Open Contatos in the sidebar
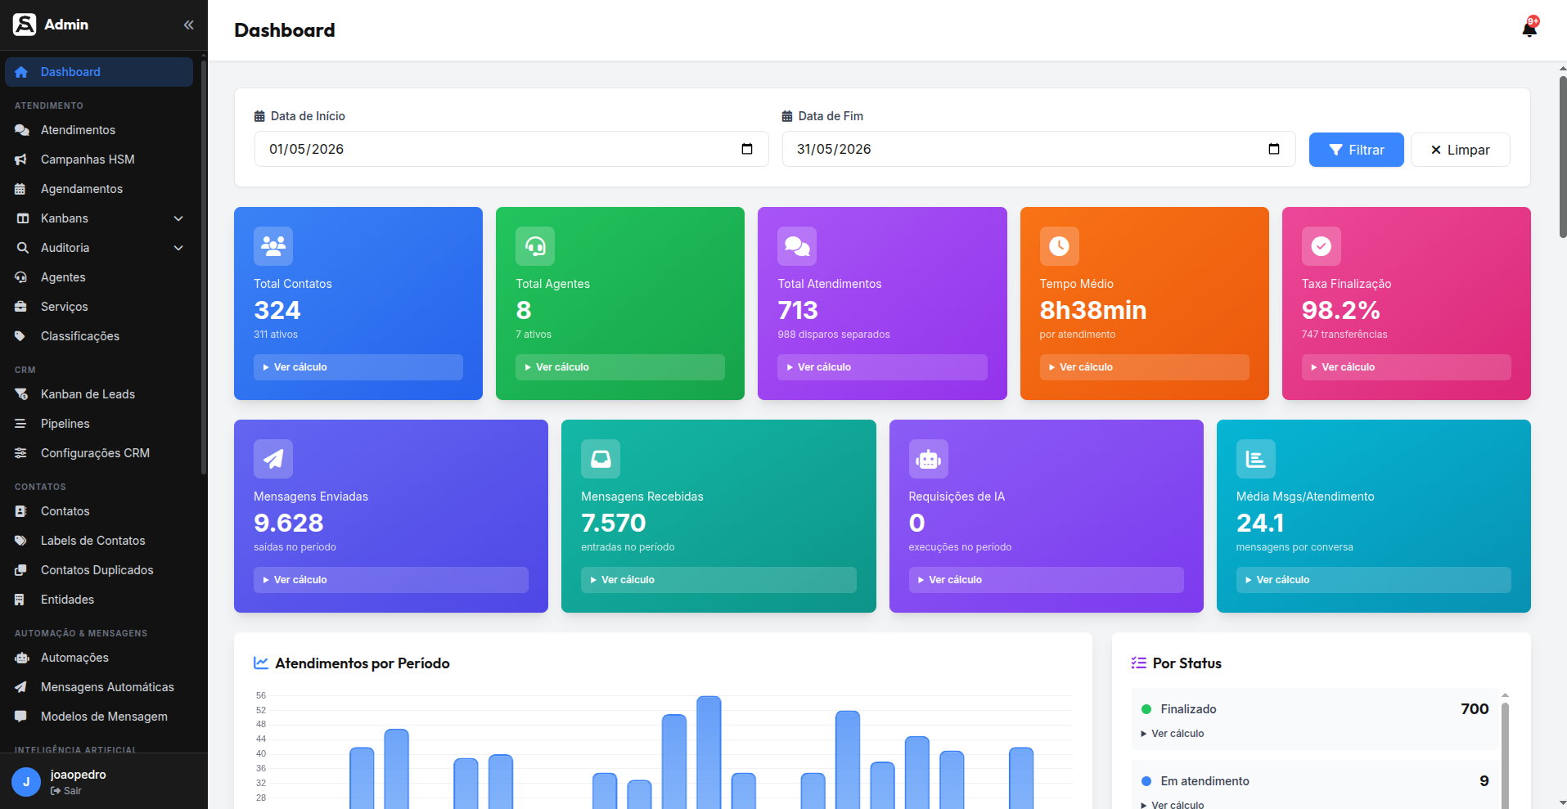Viewport: 1567px width, 809px height. [99, 511]
